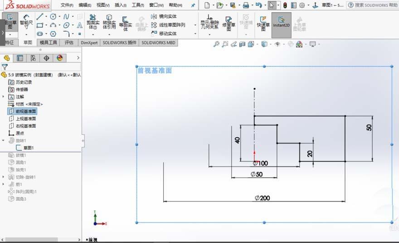Click Rapid Sketch (快速草图) tool
399x243 pixels.
(x=263, y=23)
